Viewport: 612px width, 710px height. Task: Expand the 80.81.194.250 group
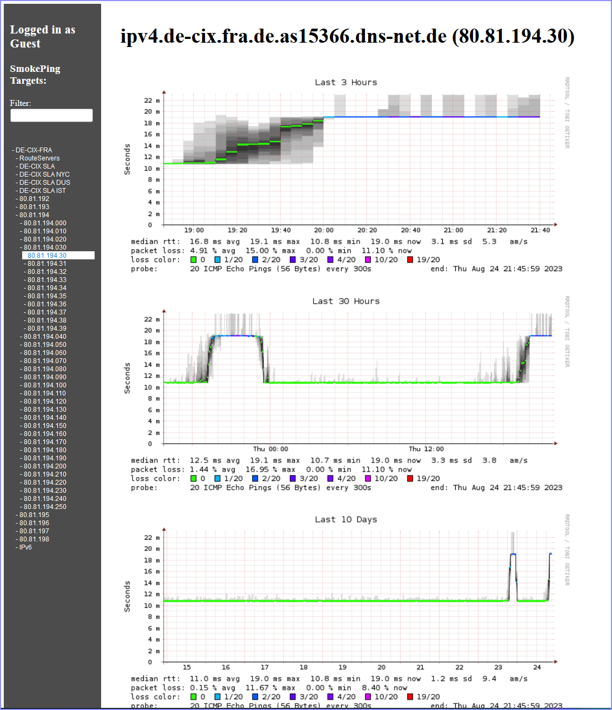tap(45, 507)
